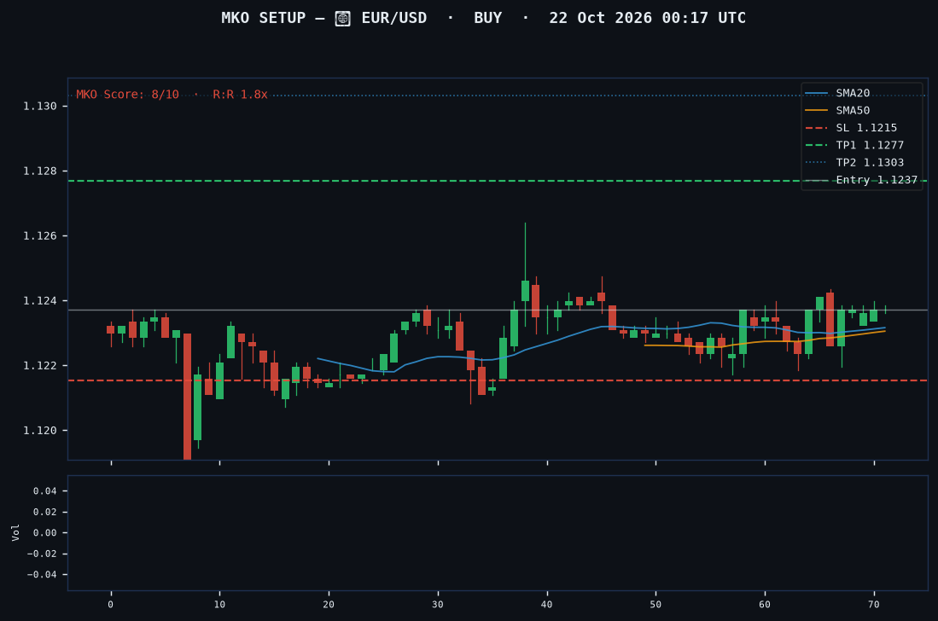The width and height of the screenshot is (938, 621).
Task: Click the 22 Oct 2026 00:17 UTC timestamp
Action: click(x=647, y=18)
